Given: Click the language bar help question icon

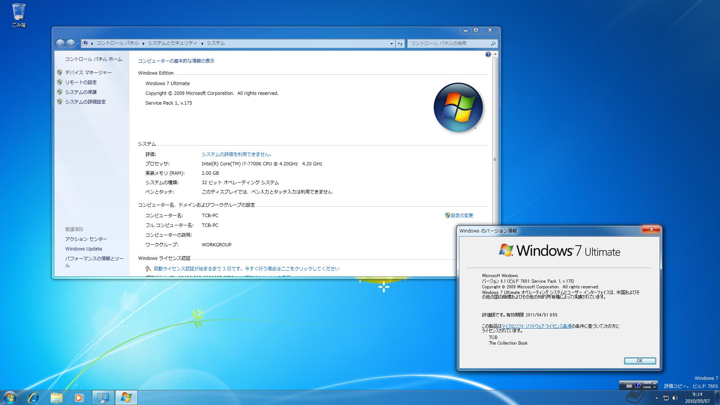Looking at the screenshot, I should coord(637,385).
